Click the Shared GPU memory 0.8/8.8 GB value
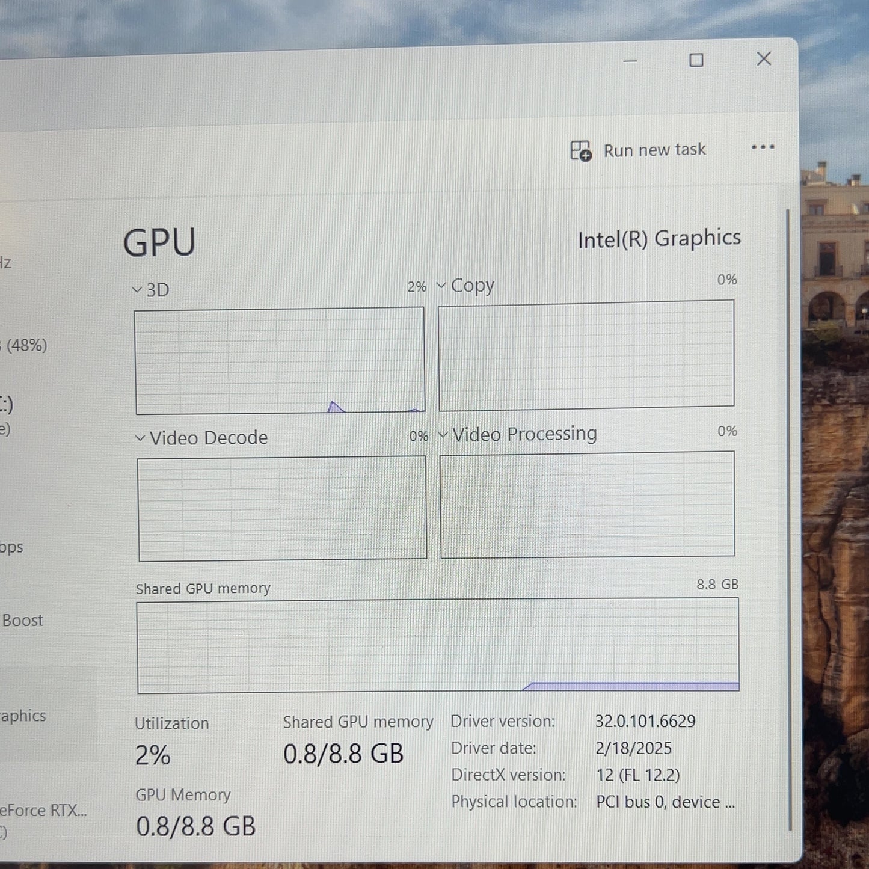 pyautogui.click(x=343, y=754)
